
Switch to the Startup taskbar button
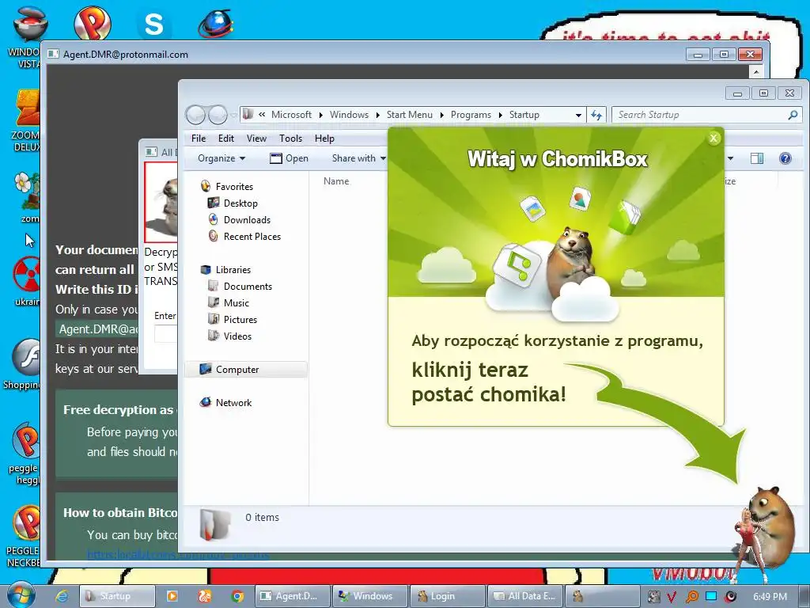(x=117, y=596)
